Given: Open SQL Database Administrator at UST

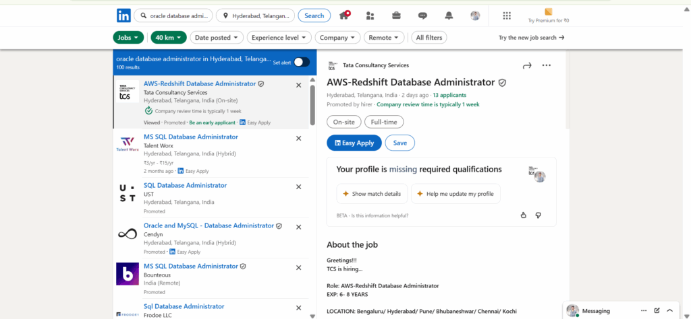Looking at the screenshot, I should [185, 186].
